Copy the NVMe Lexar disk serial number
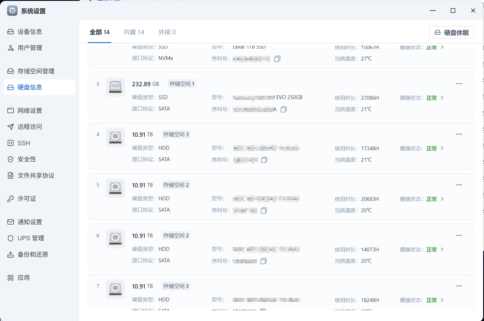The height and width of the screenshot is (321, 484). click(x=277, y=59)
